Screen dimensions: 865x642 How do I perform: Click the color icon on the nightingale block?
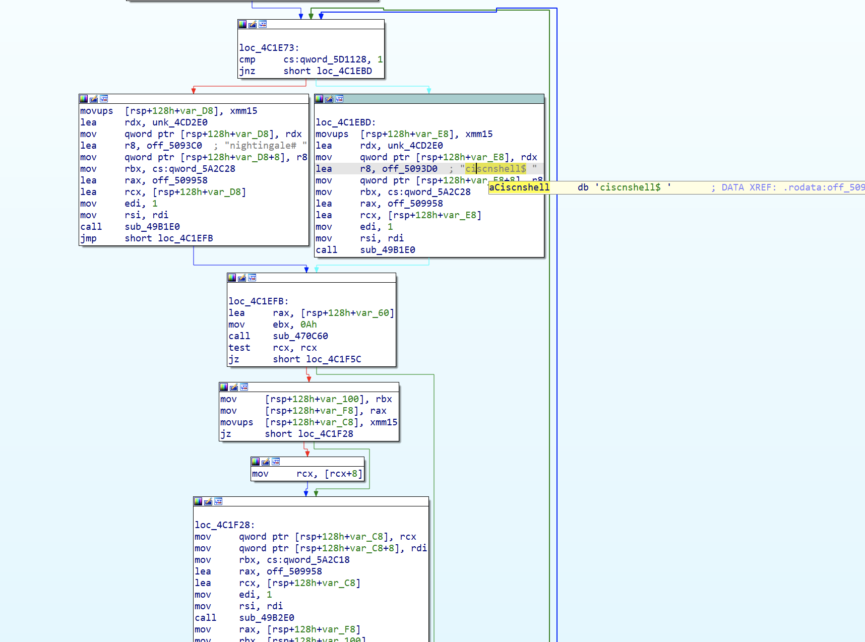click(x=84, y=99)
